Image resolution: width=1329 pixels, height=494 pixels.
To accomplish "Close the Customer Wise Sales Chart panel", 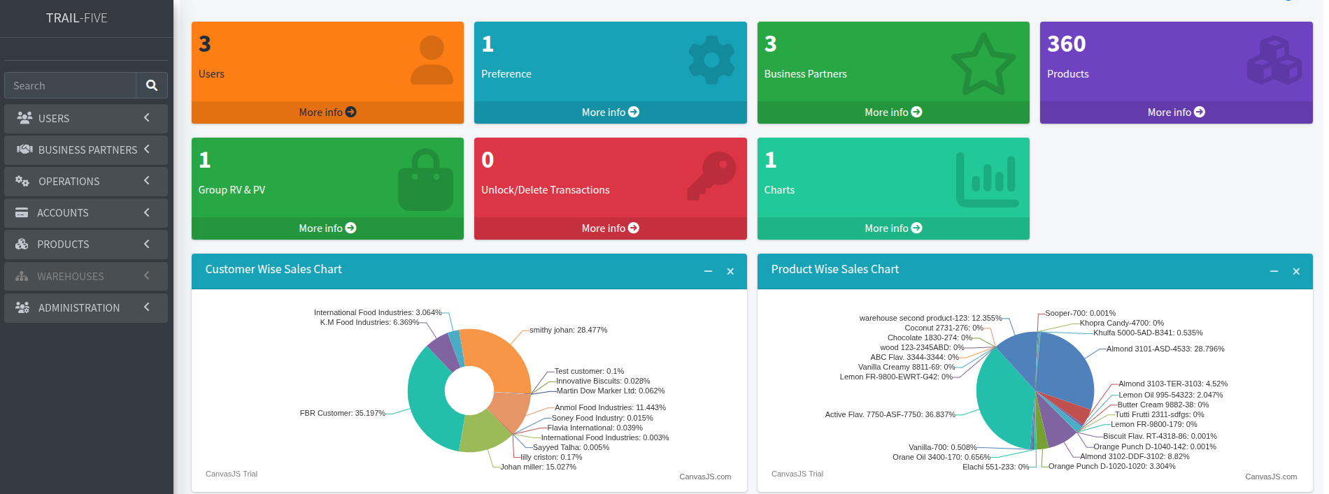I will pyautogui.click(x=730, y=271).
